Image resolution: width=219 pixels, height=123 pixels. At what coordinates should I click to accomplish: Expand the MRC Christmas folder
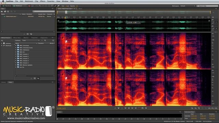coord(16,45)
